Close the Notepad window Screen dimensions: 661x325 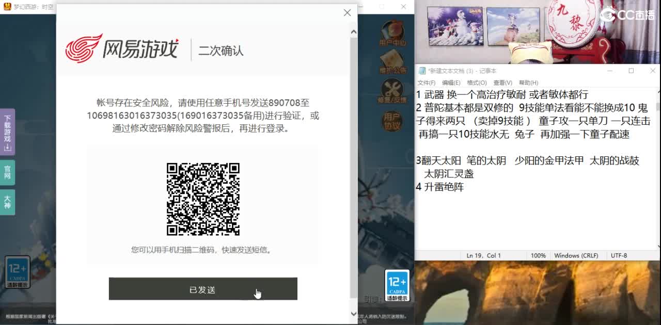[653, 71]
